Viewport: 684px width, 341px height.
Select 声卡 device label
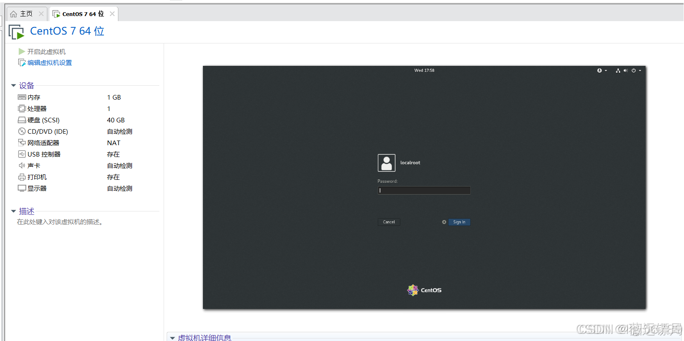34,165
